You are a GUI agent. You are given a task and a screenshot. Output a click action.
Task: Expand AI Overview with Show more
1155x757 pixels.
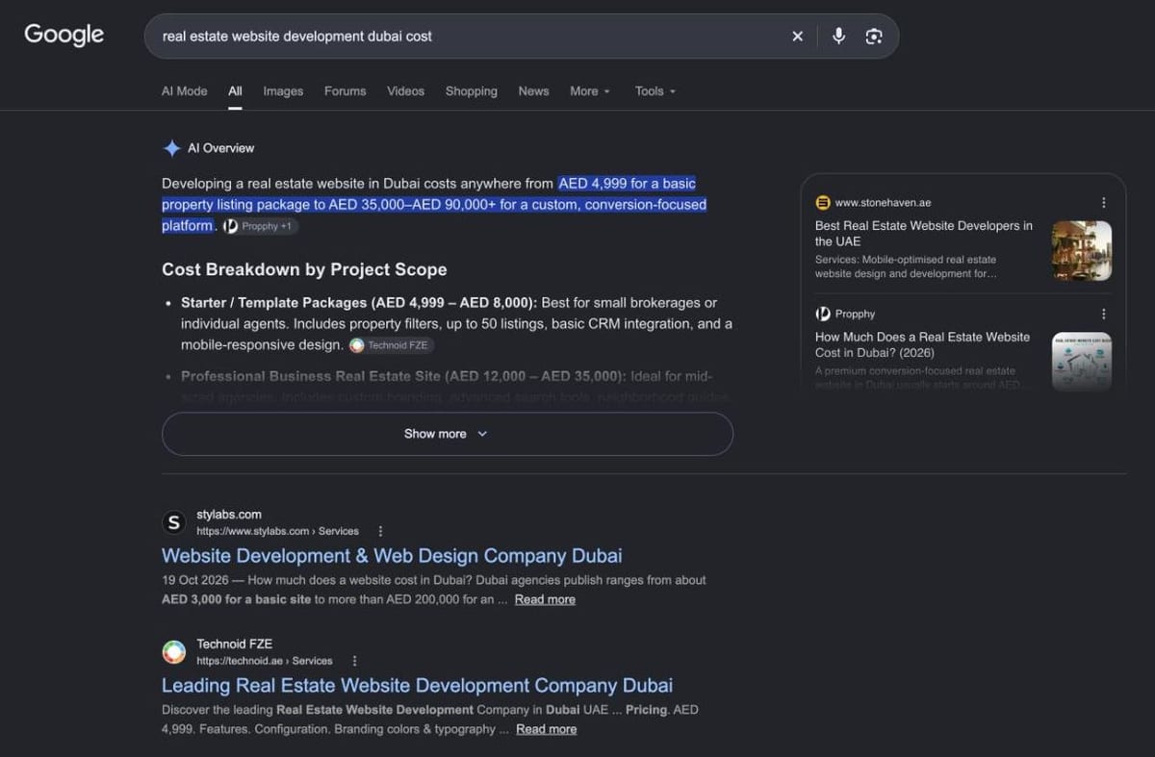[447, 434]
